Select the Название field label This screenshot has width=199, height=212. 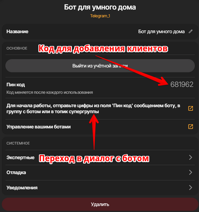[17, 31]
